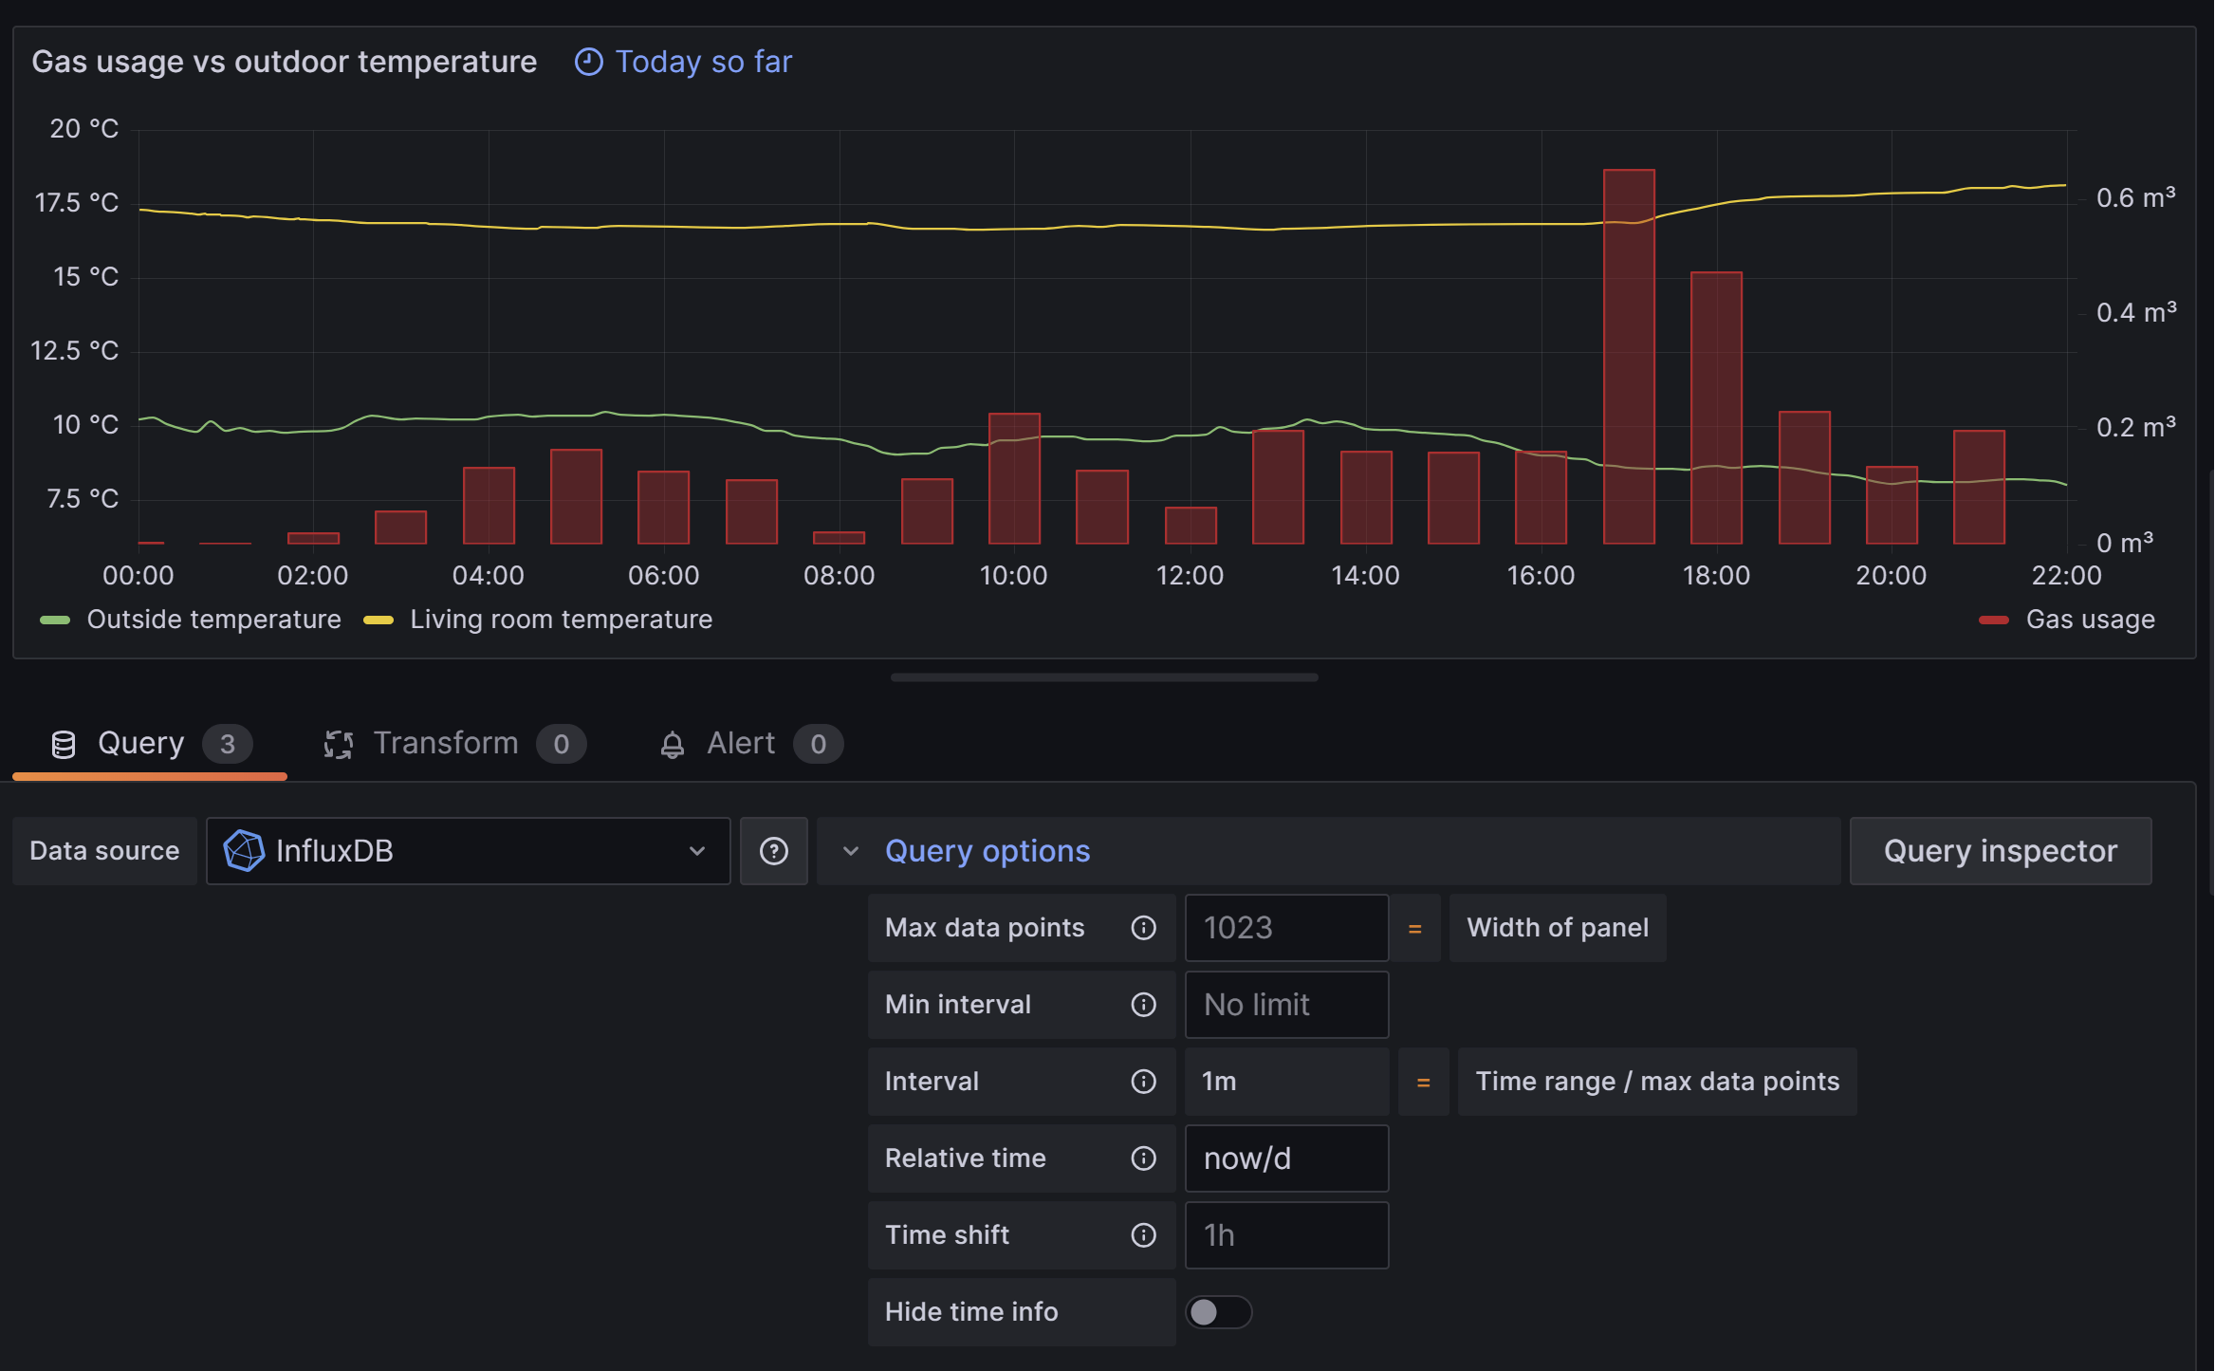Click the Transform tab icon
This screenshot has height=1371, width=2215.
339,744
